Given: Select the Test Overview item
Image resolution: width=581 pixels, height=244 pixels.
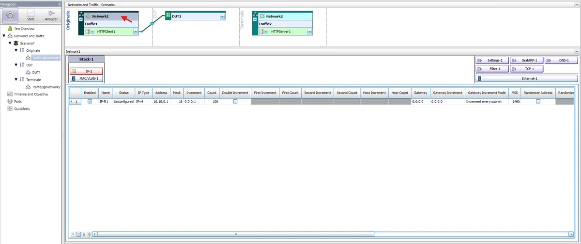Looking at the screenshot, I should tap(24, 29).
